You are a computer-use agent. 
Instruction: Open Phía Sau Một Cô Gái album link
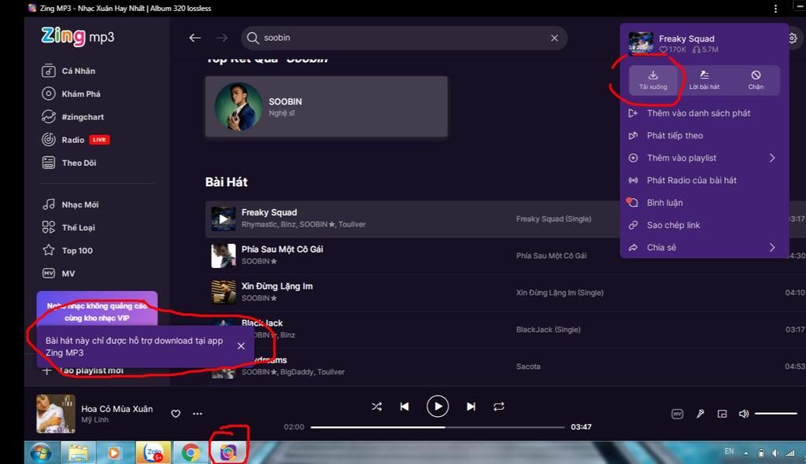point(551,256)
